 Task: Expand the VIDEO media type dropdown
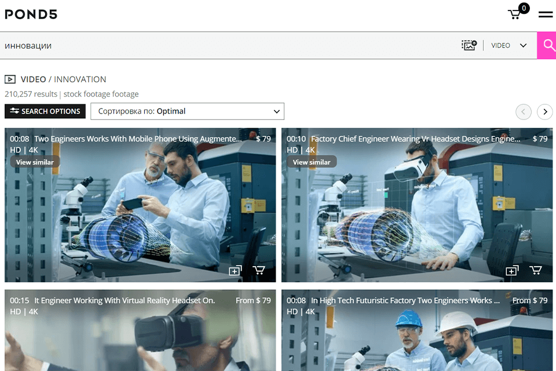tap(509, 45)
